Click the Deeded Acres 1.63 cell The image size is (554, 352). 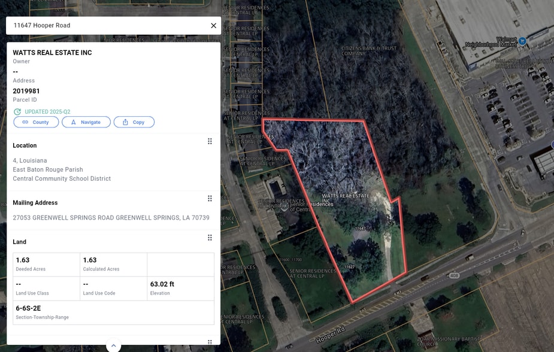[x=46, y=265]
